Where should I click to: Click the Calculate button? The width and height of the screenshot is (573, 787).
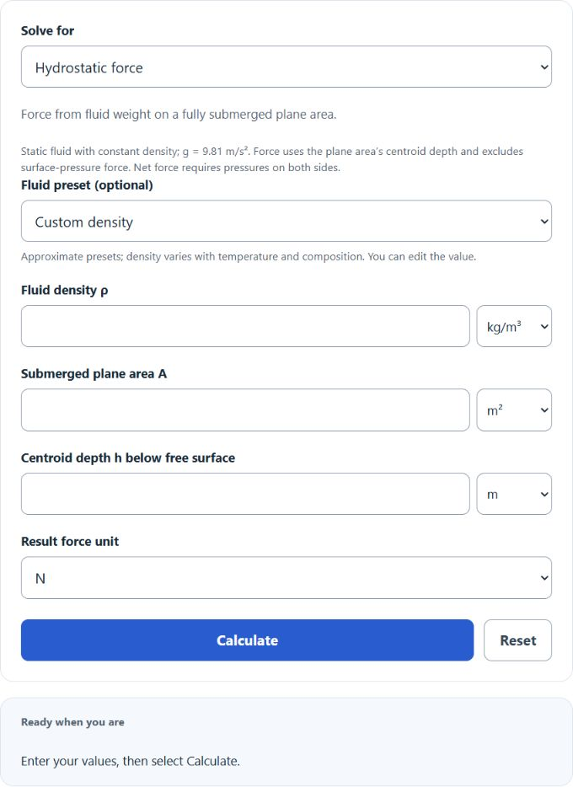248,640
